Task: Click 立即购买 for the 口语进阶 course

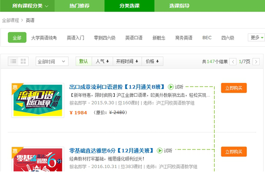Action: pos(234,88)
